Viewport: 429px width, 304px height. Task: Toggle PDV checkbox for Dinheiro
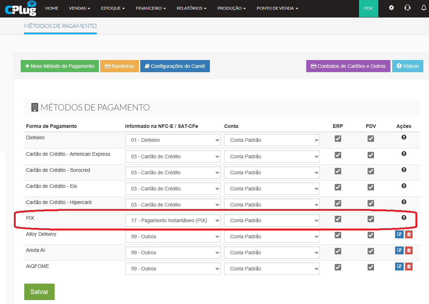point(371,139)
